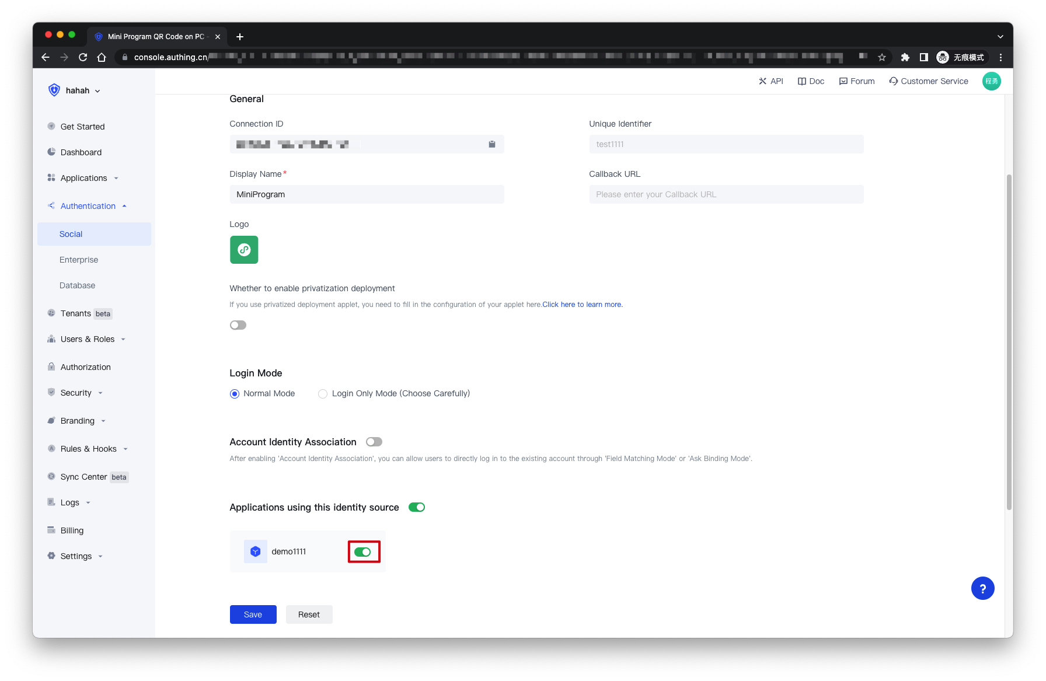Reload the page using refresh icon
Screen dimensions: 1046x681
coord(83,57)
